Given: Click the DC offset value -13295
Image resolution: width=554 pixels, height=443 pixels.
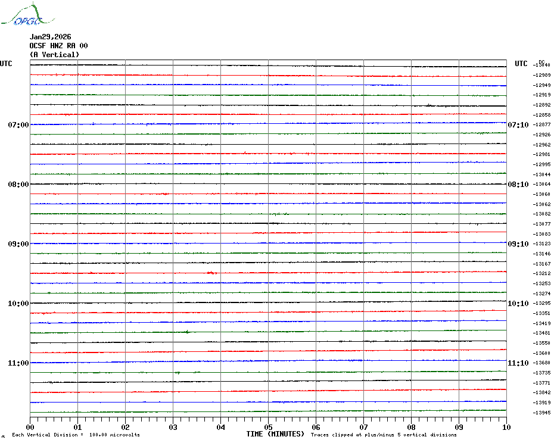Looking at the screenshot, I should pos(541,304).
